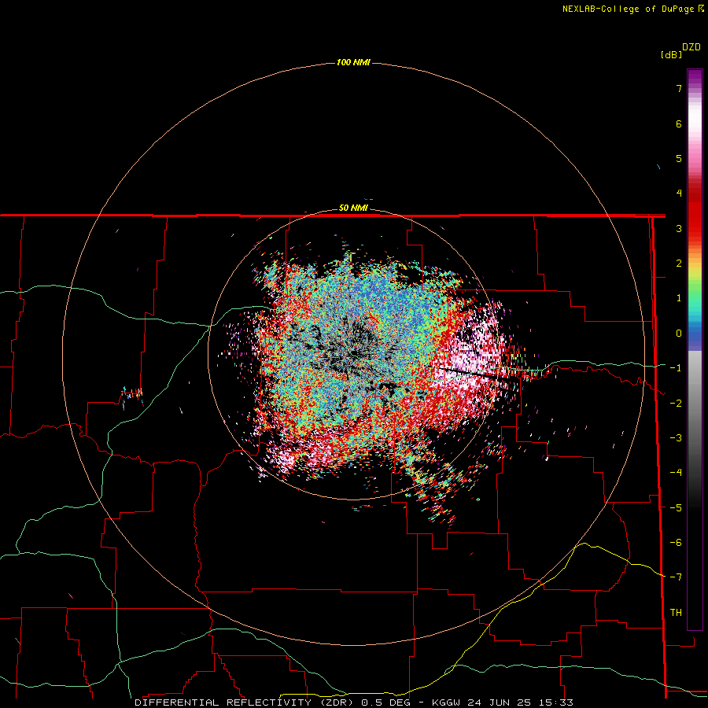This screenshot has width=708, height=708.
Task: Click the [dB] units label
Action: click(x=671, y=55)
